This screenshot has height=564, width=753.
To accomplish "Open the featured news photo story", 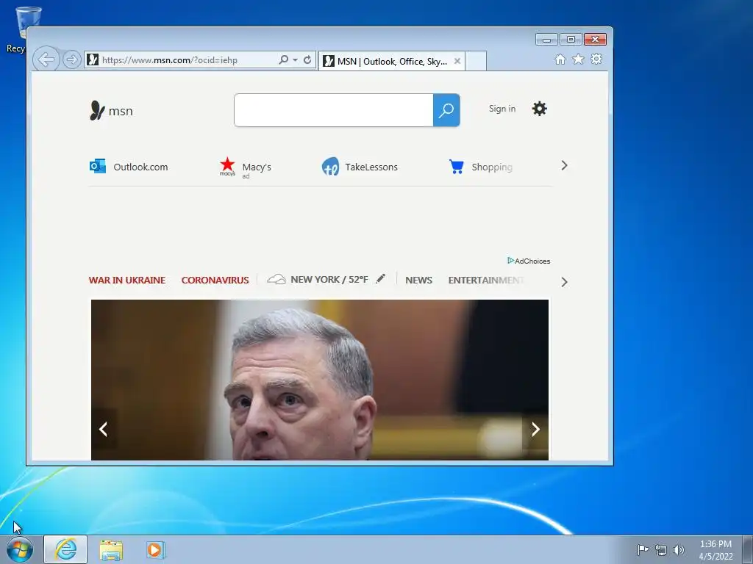I will [320, 380].
